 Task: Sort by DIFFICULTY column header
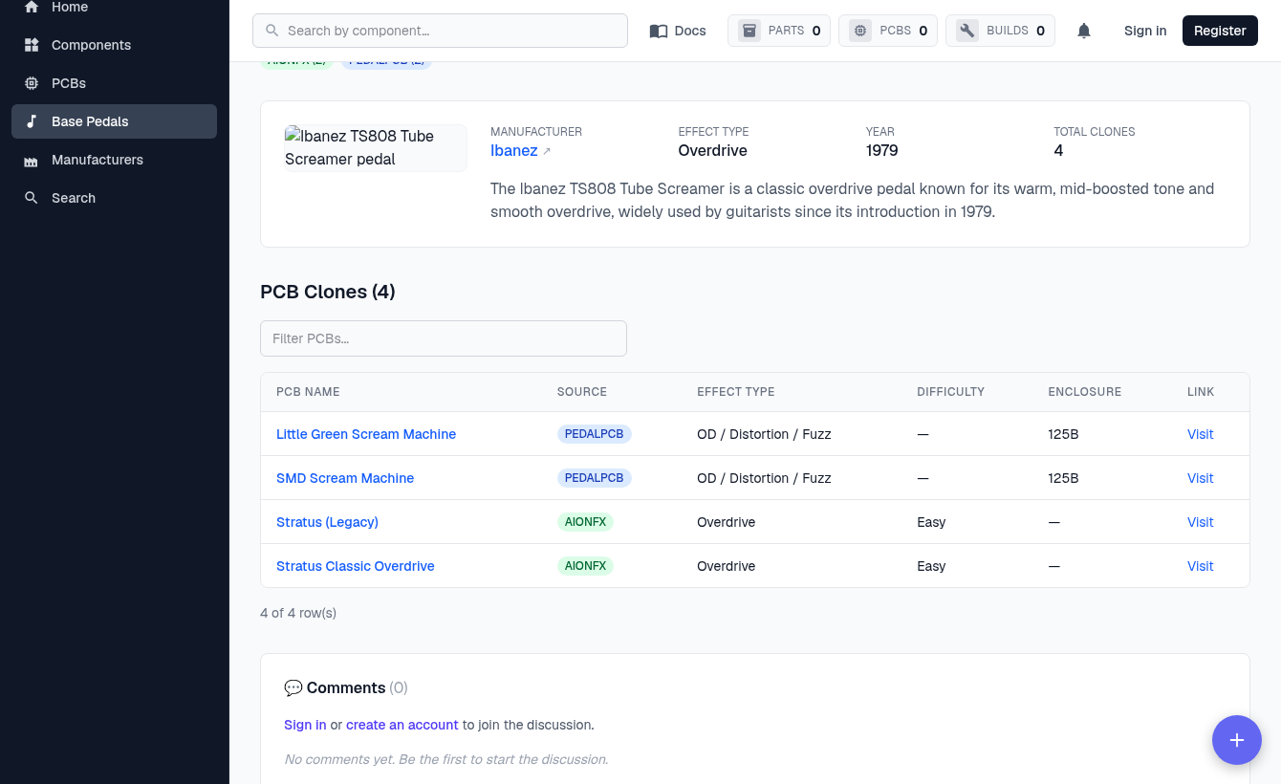click(x=950, y=392)
